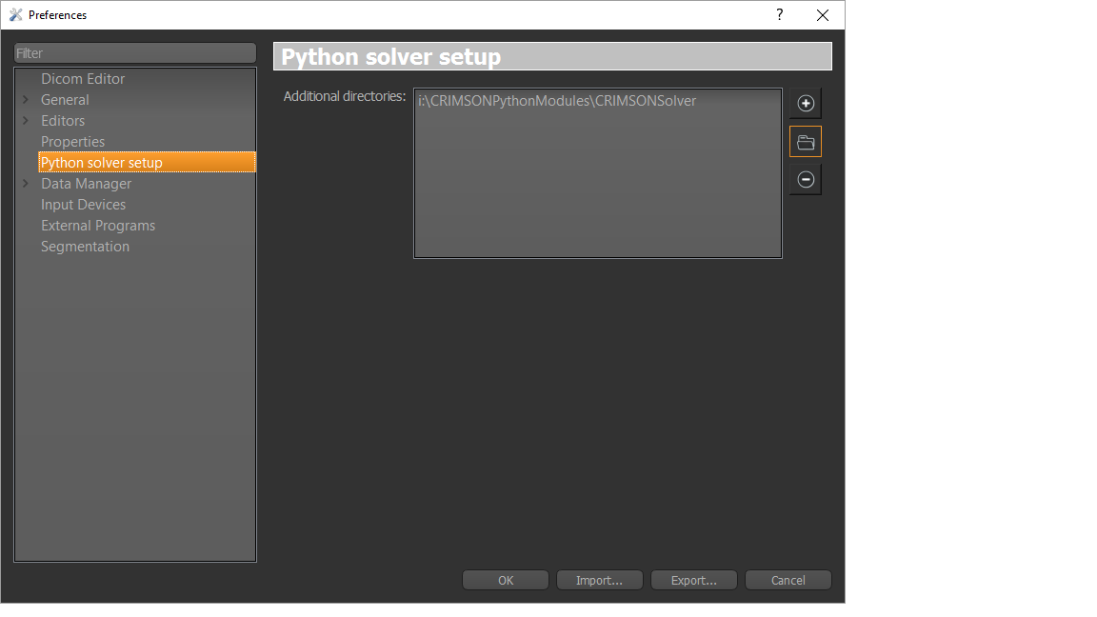Expand the Data Manager tree node

pos(26,184)
